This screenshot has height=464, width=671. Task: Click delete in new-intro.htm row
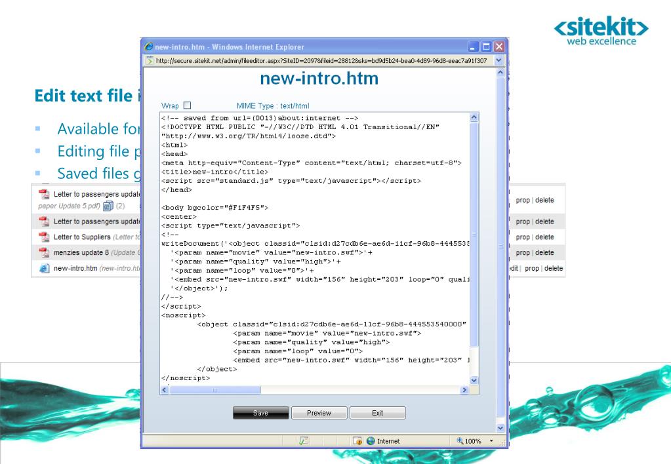click(x=554, y=269)
